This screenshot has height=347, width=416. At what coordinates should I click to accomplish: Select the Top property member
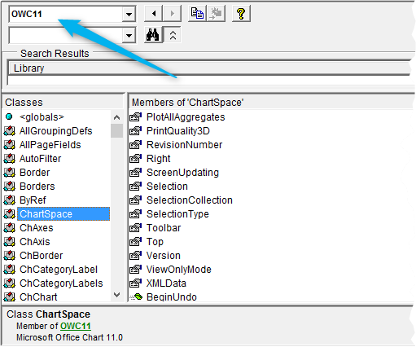tap(155, 242)
